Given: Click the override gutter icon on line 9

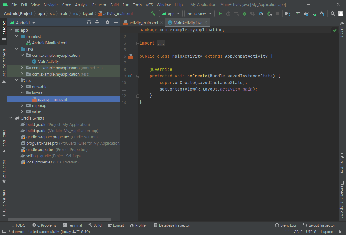Looking at the screenshot, I should [x=130, y=76].
